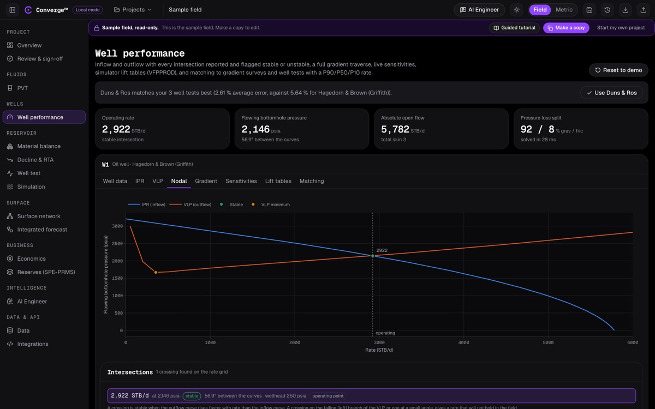Image resolution: width=655 pixels, height=409 pixels.
Task: Click the orange VLP minimum point on chart
Action: pyautogui.click(x=156, y=273)
